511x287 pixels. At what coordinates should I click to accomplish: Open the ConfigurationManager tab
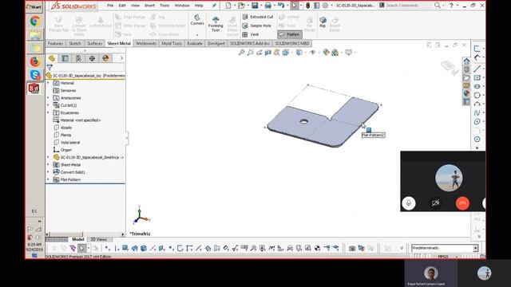(78, 58)
